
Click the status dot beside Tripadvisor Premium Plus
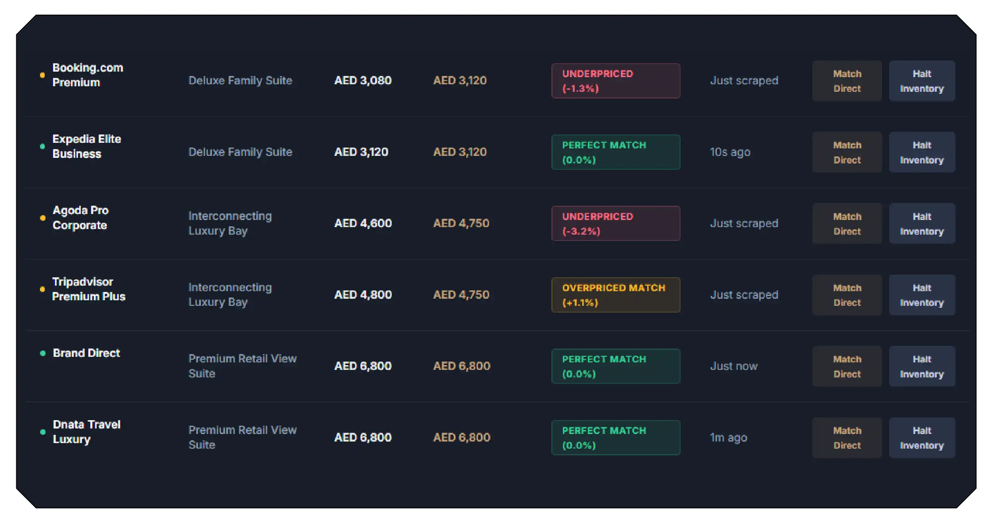[x=42, y=289]
